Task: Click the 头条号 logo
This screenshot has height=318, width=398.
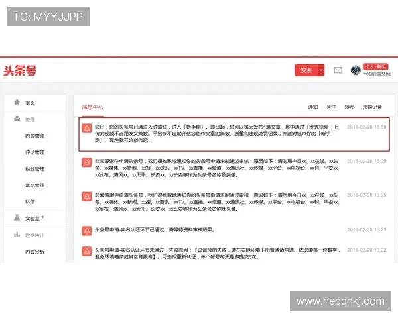Action: (x=20, y=70)
